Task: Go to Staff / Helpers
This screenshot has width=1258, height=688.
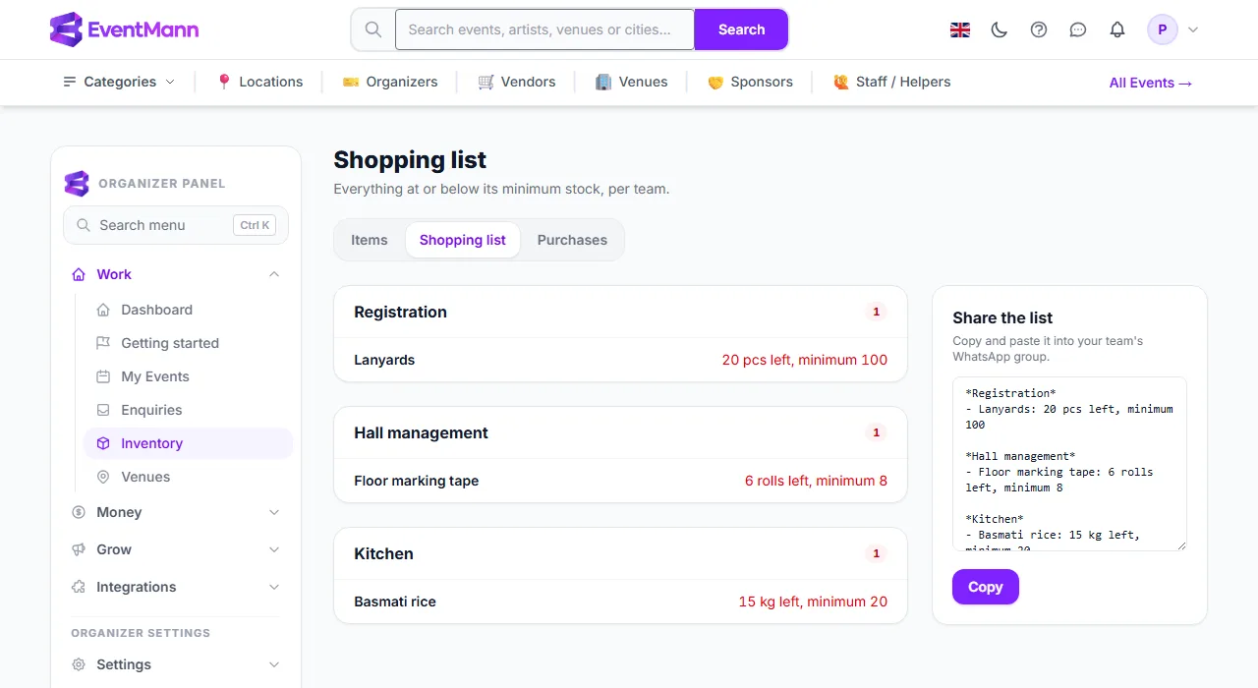Action: tap(892, 82)
